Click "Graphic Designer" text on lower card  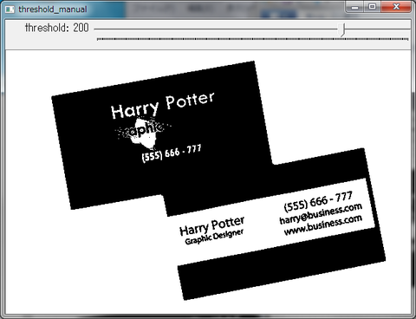214,237
